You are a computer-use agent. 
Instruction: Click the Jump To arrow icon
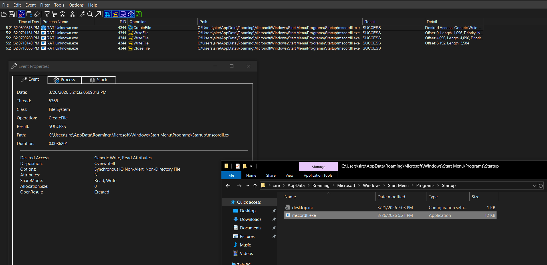[98, 14]
